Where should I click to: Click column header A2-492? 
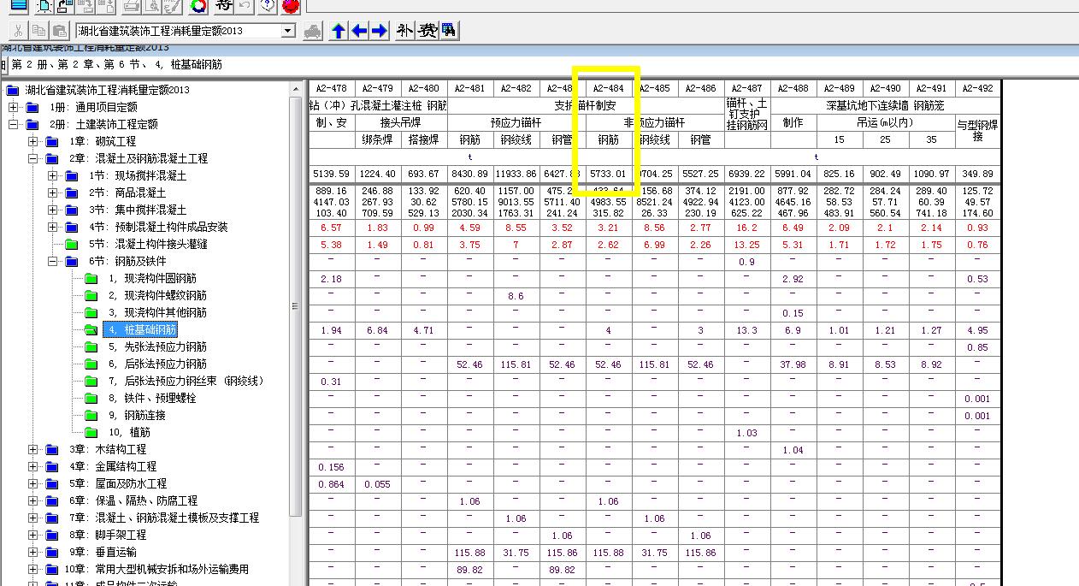[977, 88]
